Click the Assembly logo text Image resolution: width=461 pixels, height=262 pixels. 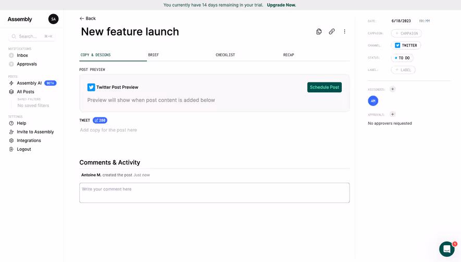[20, 19]
